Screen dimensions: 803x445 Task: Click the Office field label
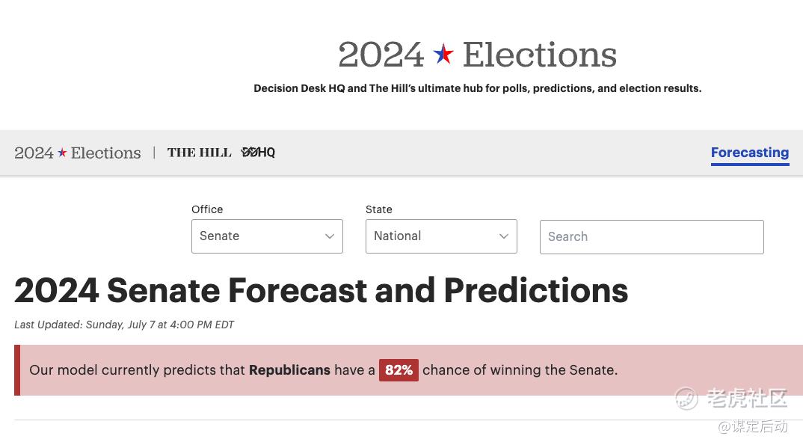click(x=207, y=209)
